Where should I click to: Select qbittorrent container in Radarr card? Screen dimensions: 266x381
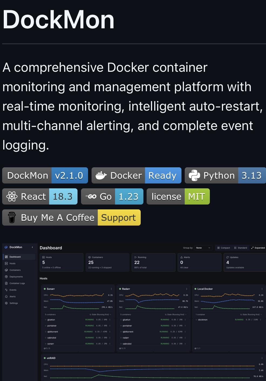[x=128, y=332]
